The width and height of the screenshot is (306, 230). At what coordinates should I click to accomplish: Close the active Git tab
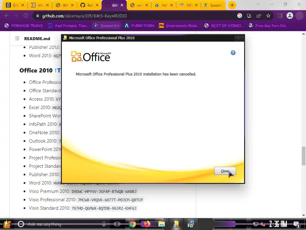click(x=122, y=5)
